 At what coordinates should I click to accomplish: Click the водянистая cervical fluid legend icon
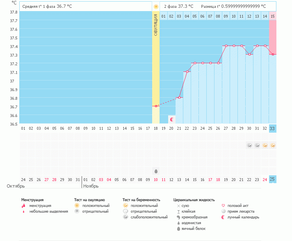tap(178, 223)
